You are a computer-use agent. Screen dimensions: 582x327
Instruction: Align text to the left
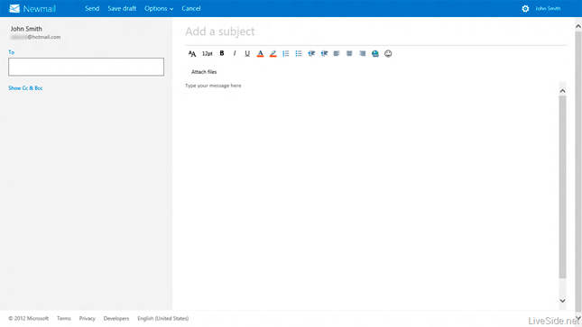[337, 54]
